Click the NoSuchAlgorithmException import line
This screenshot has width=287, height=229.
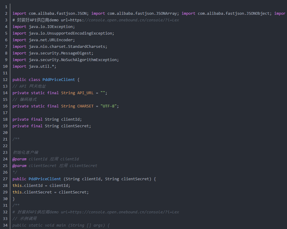[66, 60]
